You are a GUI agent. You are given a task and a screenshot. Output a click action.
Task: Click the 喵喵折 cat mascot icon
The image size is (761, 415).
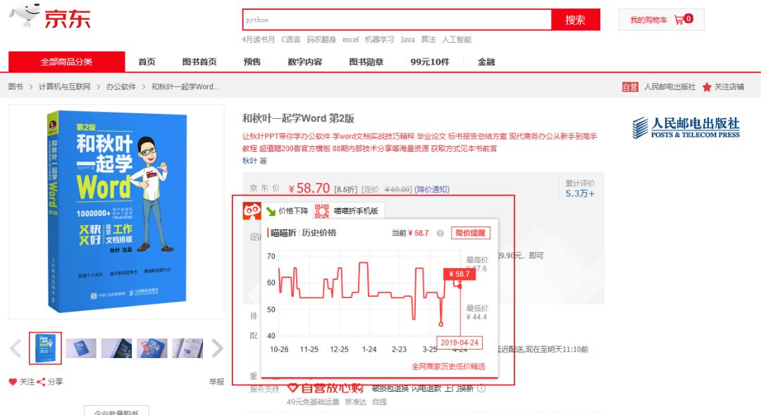pos(250,210)
